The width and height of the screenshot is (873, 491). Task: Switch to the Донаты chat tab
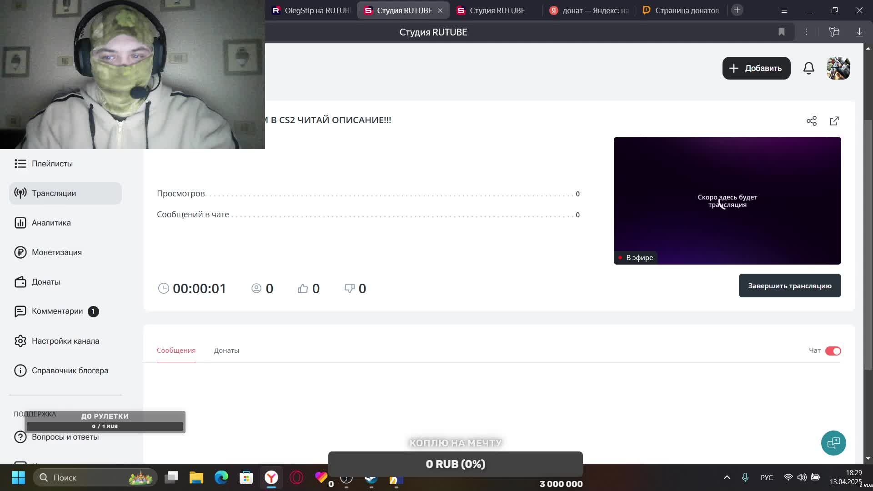pyautogui.click(x=226, y=351)
